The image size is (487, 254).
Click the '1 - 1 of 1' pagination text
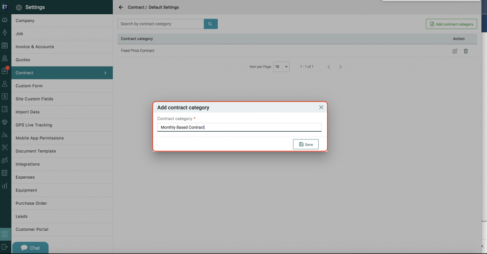(307, 66)
